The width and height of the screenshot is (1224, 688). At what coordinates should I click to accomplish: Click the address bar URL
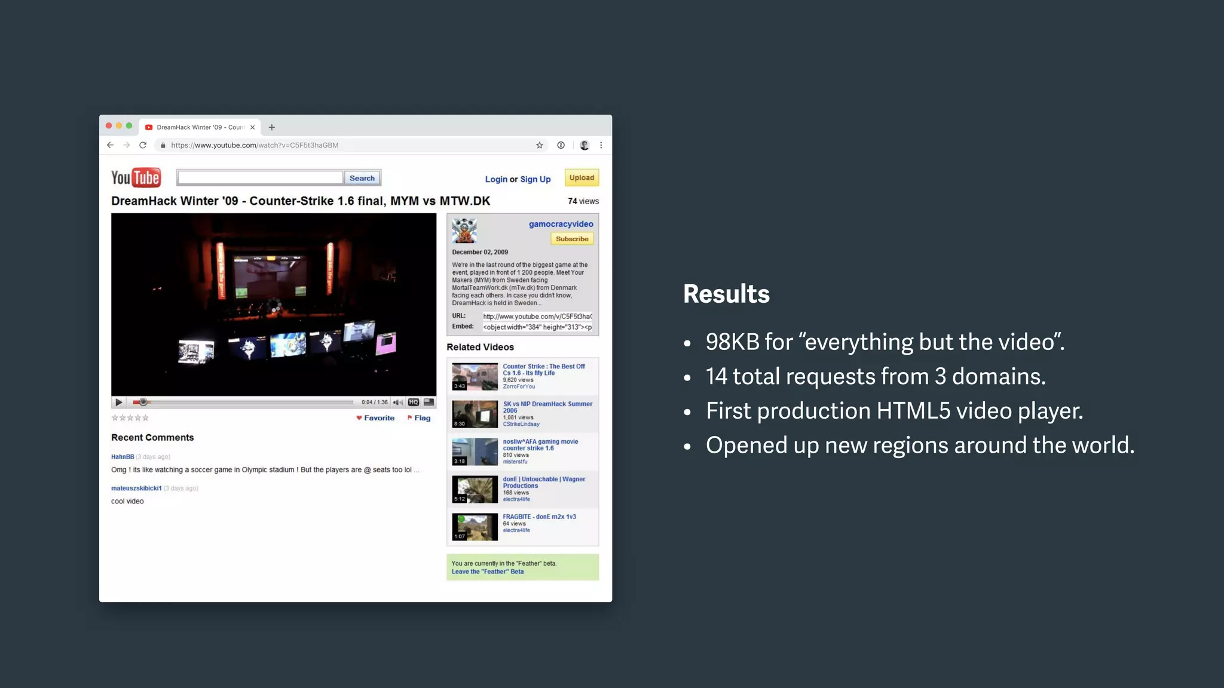(255, 145)
